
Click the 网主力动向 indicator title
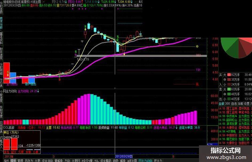pos(10,91)
